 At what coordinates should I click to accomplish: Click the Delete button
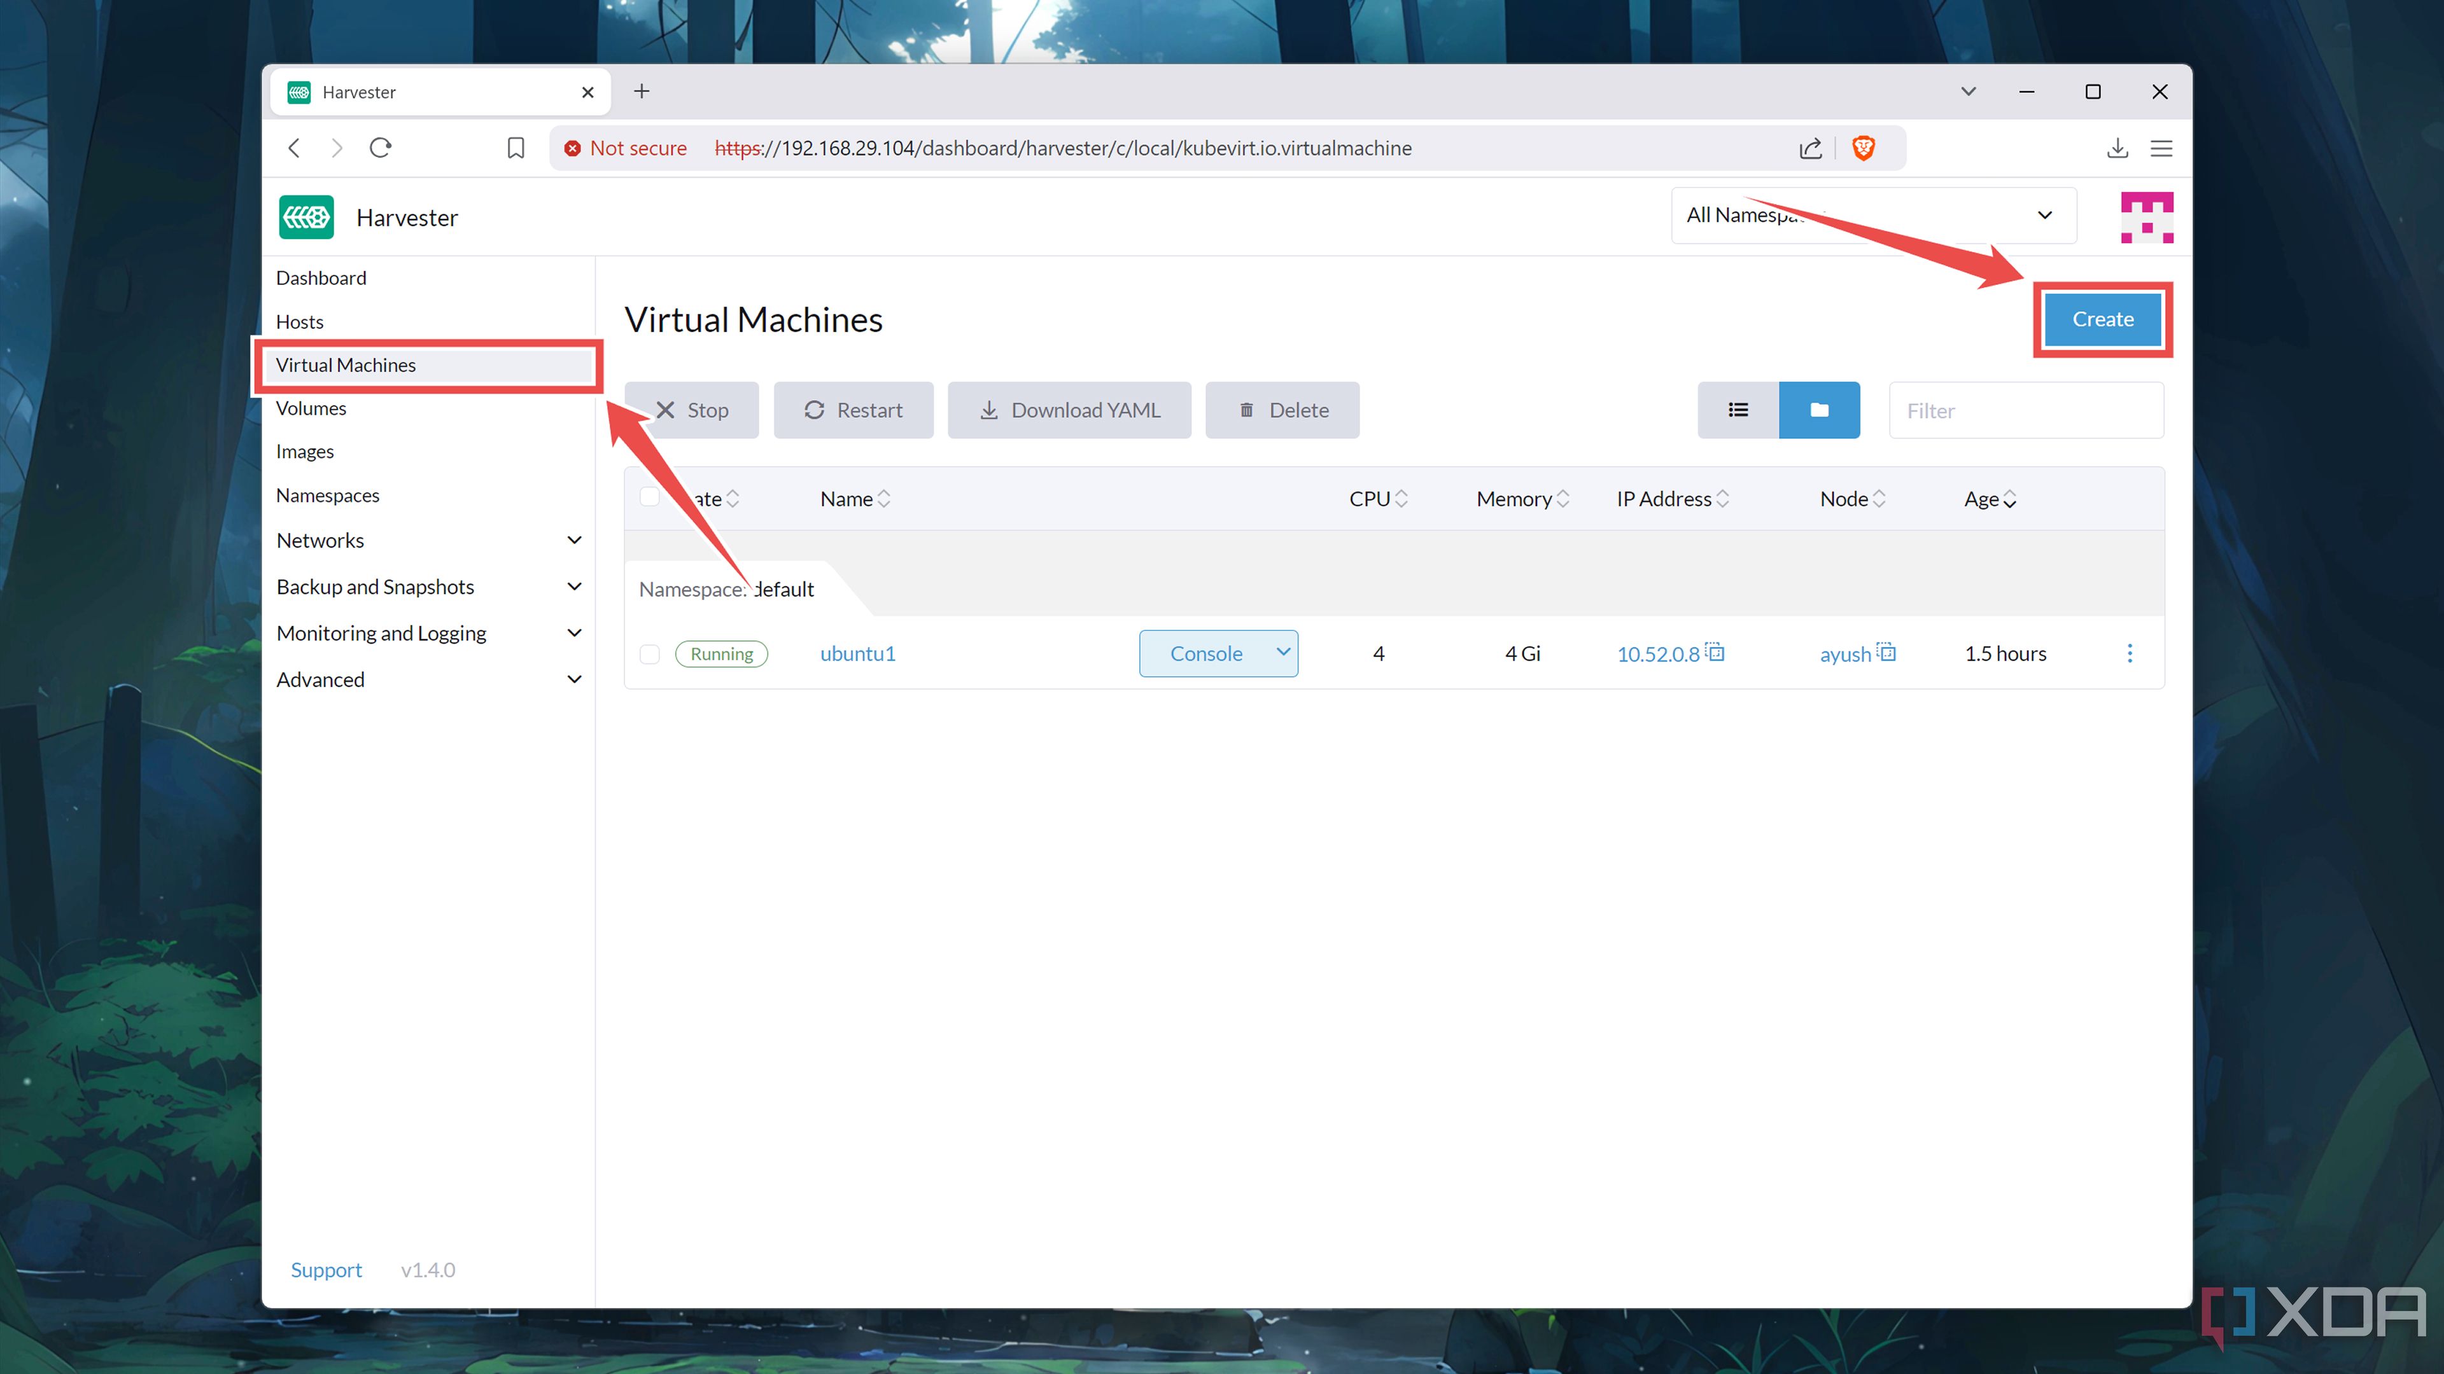tap(1282, 410)
